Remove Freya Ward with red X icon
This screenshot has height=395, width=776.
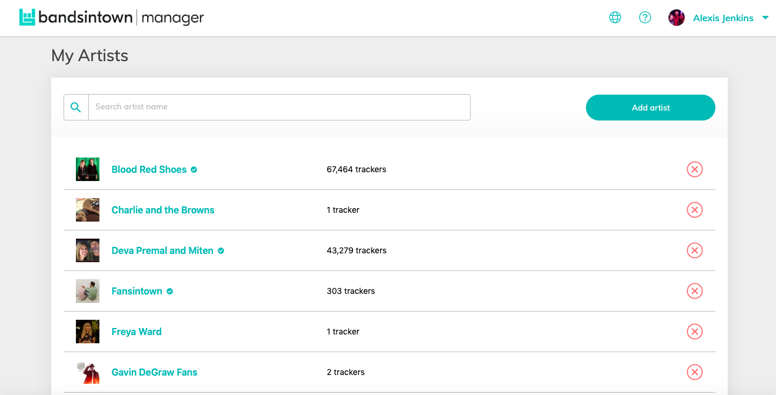click(695, 332)
